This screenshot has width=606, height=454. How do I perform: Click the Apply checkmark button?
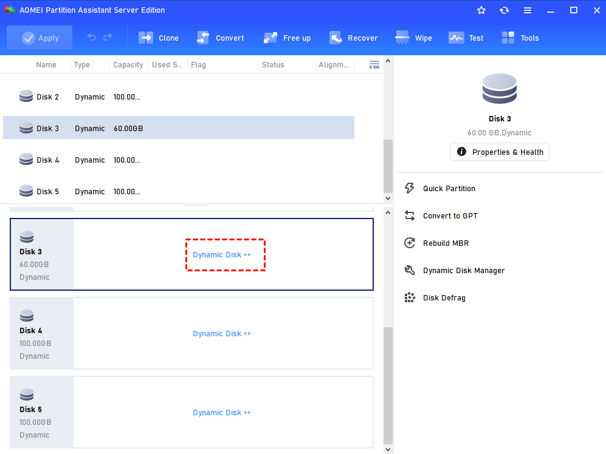pyautogui.click(x=40, y=38)
